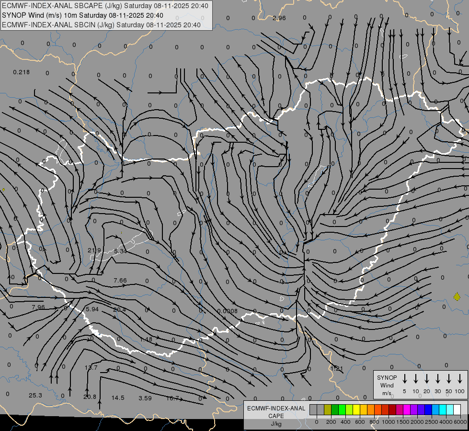
Task: Click the 50 m/s wind arrow in legend
Action: pos(449,378)
